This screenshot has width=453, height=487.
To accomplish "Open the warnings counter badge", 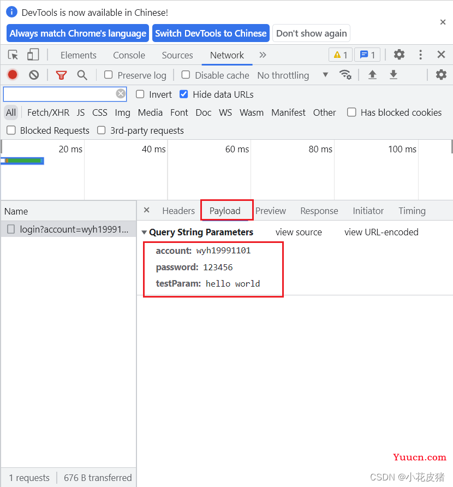I will (340, 55).
